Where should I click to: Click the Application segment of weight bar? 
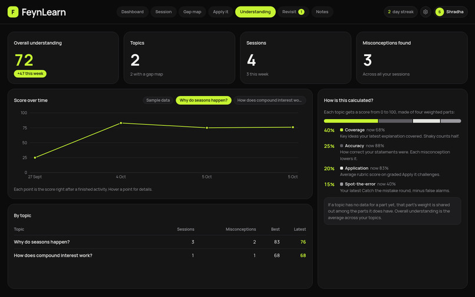[426, 121]
